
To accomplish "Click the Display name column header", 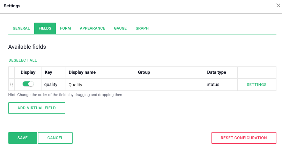I will coord(82,72).
